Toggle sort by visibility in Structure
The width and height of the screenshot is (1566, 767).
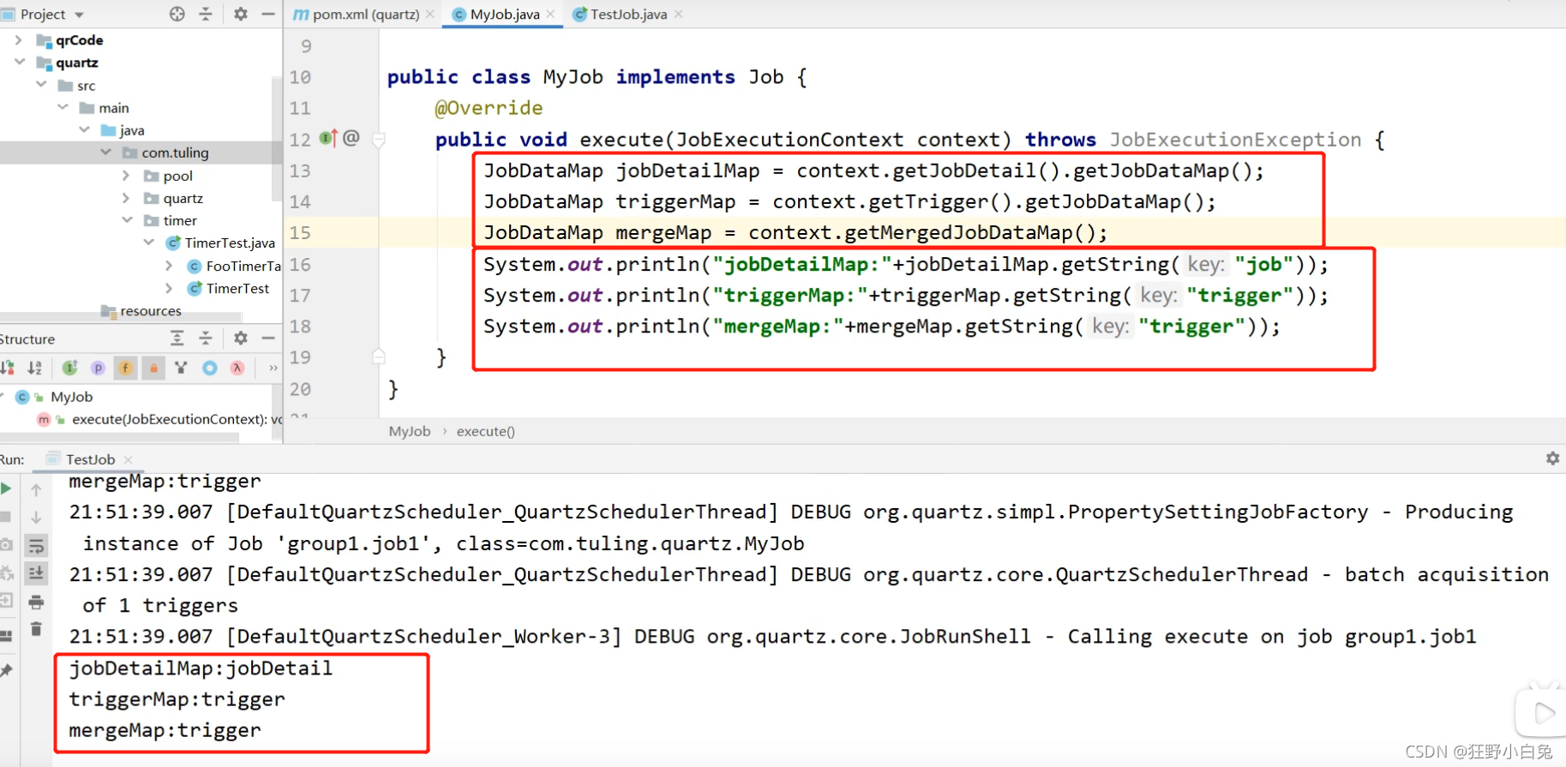[x=8, y=368]
